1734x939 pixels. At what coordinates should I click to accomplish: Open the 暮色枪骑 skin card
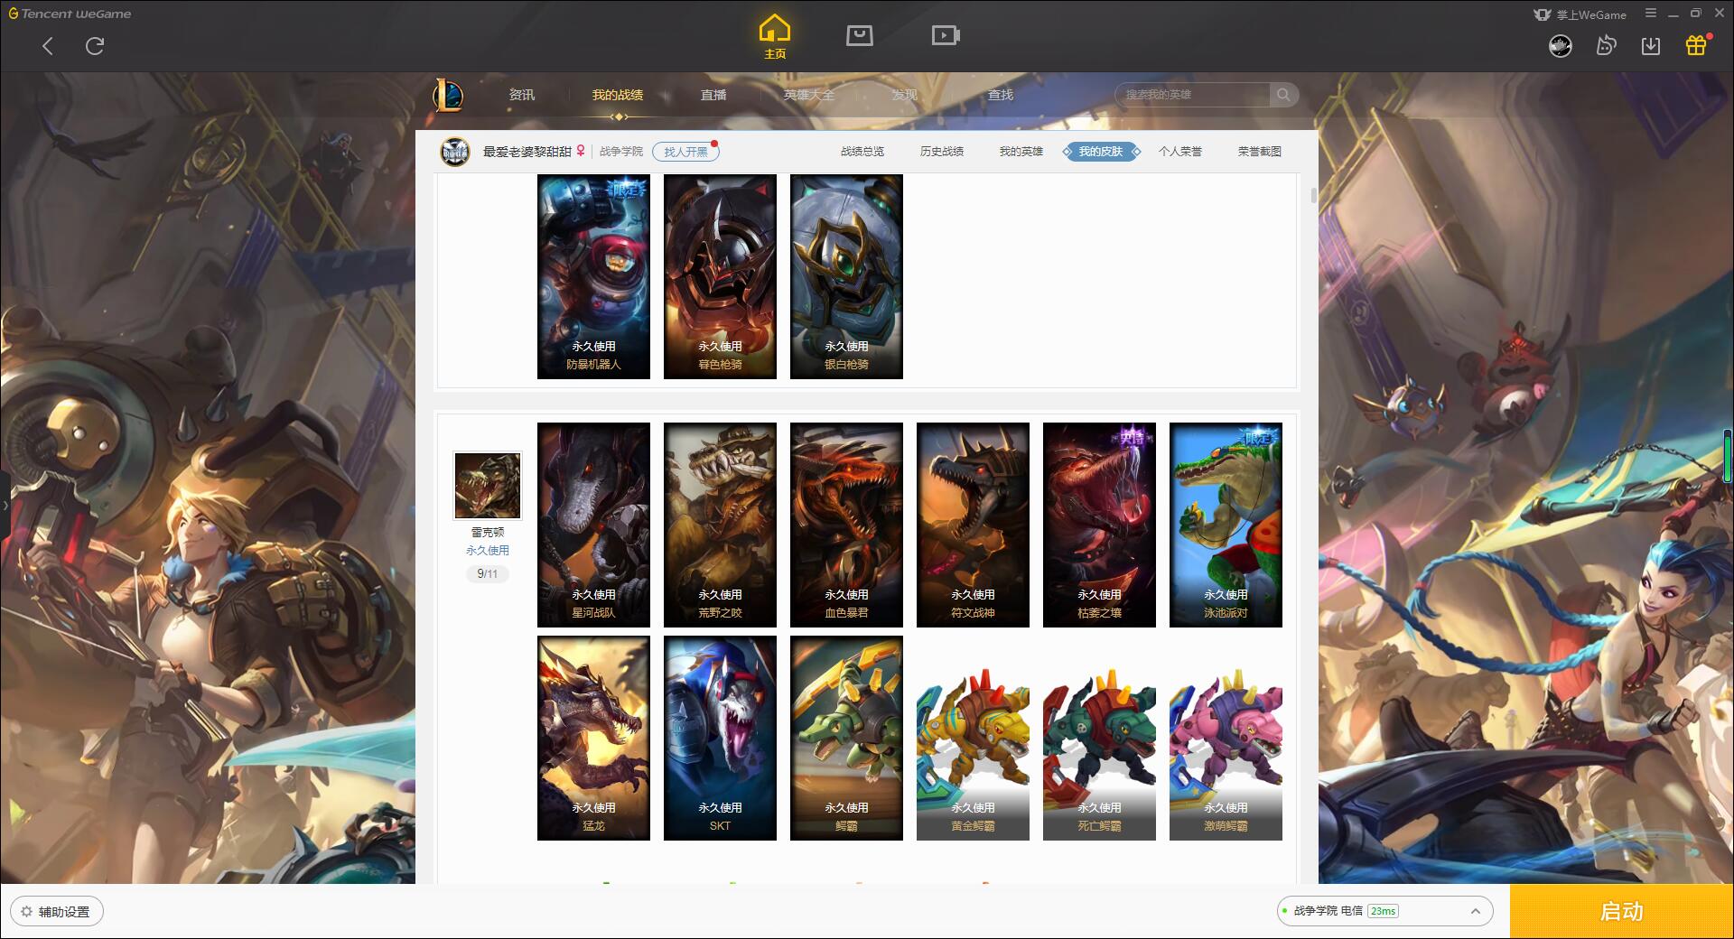[720, 276]
